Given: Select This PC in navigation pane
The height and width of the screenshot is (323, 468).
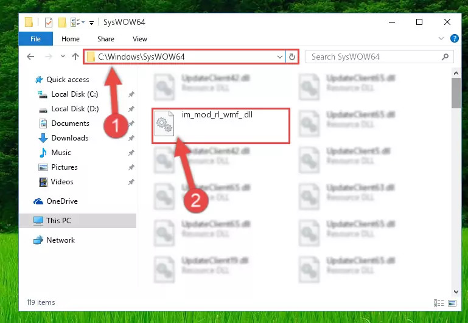Looking at the screenshot, I should point(58,221).
